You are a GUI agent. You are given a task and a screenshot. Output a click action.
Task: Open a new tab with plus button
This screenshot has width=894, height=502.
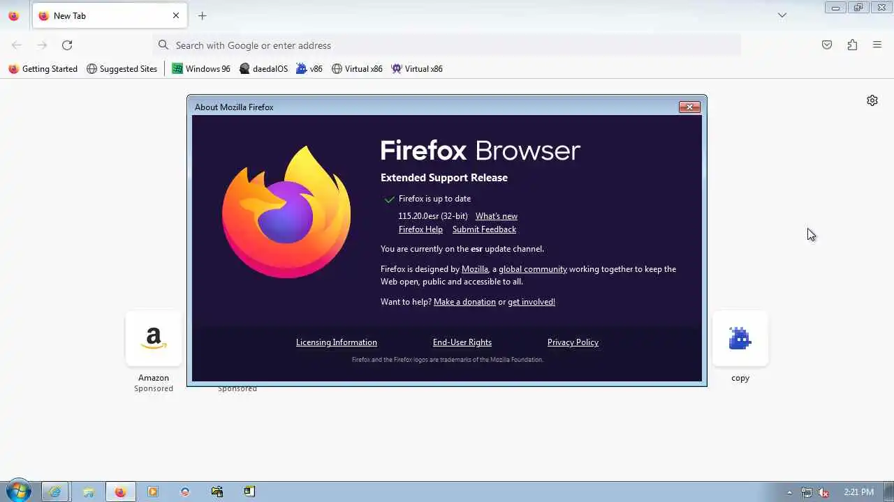tap(202, 15)
